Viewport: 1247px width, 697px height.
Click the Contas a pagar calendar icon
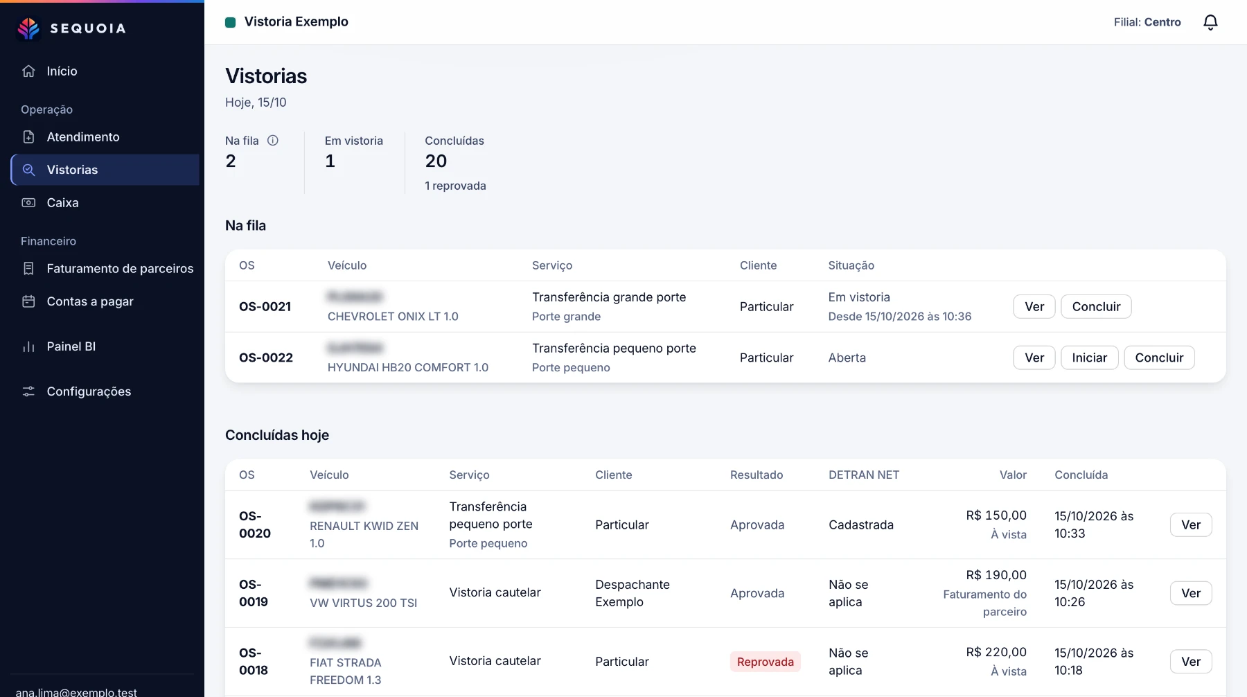[x=28, y=301]
